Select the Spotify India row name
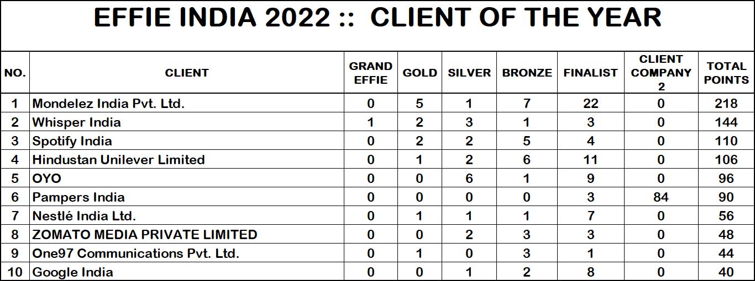The width and height of the screenshot is (755, 281). 72,141
